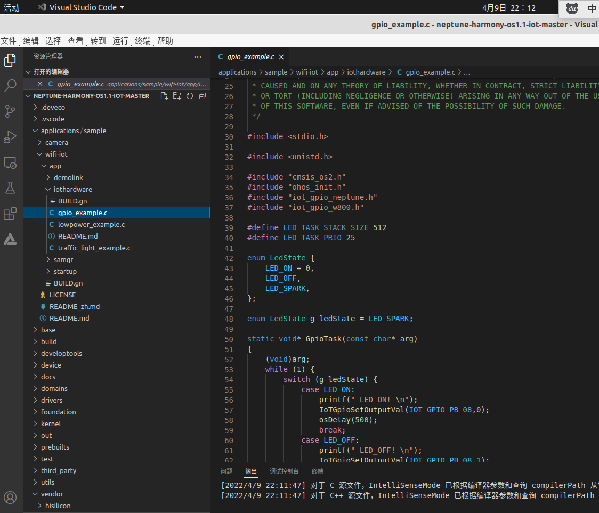This screenshot has height=513, width=599.
Task: Place cursor on the GpioTask function name
Action: (323, 339)
